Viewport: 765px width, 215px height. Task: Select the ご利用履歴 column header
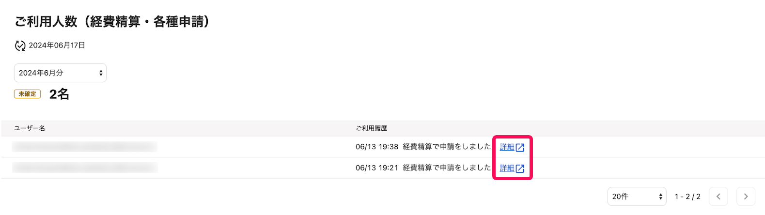click(372, 128)
